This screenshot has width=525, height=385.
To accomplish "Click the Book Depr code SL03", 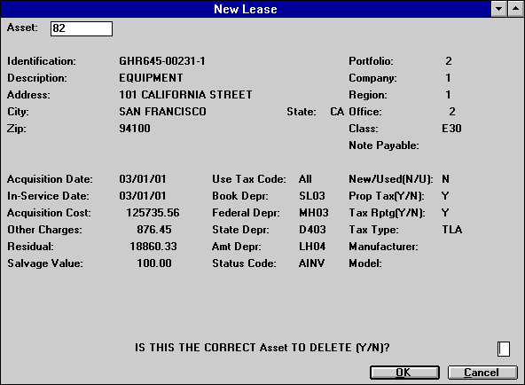I will click(x=312, y=196).
